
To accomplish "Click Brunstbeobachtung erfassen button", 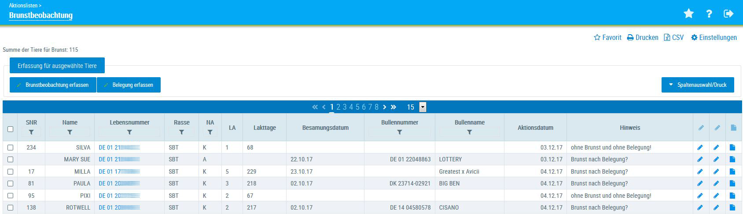I will [x=53, y=85].
